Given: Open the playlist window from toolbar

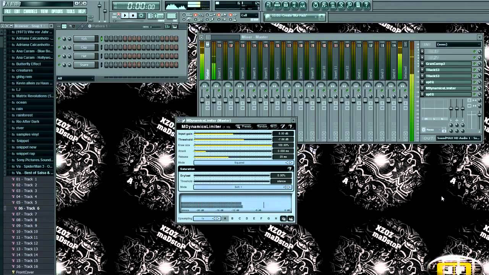Looking at the screenshot, I should click(269, 5).
